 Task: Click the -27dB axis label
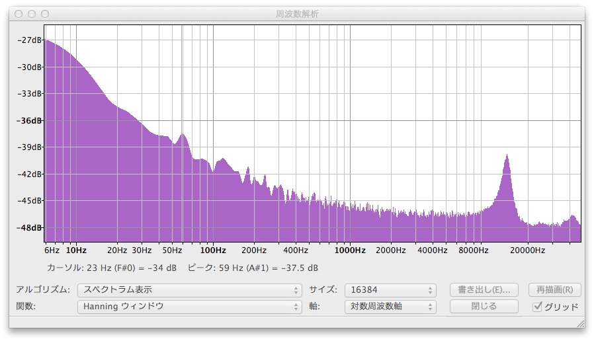(x=29, y=40)
